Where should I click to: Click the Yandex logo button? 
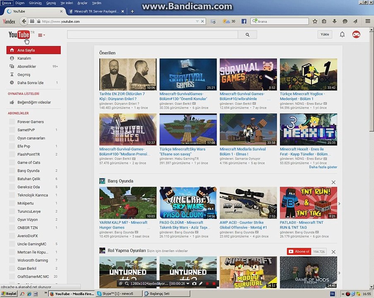click(x=9, y=22)
